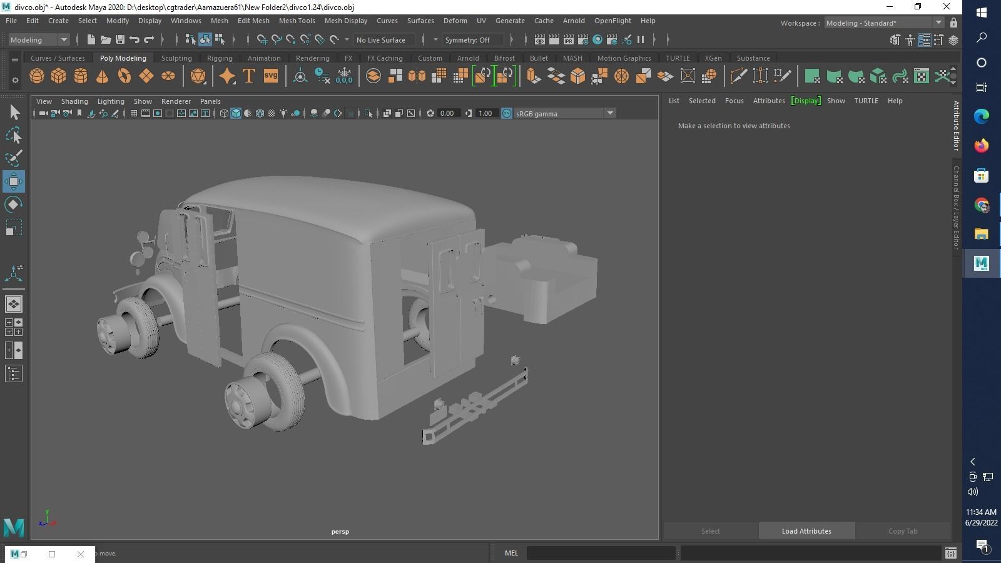
Task: Click the Load Attributes button
Action: click(x=806, y=531)
